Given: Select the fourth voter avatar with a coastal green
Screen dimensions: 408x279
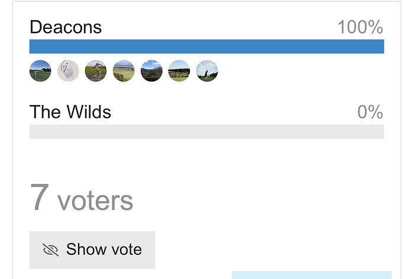Looking at the screenshot, I should click(124, 71).
